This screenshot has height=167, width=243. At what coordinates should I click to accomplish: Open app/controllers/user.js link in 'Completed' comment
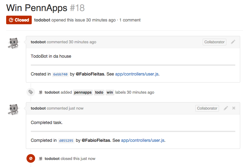point(143,140)
